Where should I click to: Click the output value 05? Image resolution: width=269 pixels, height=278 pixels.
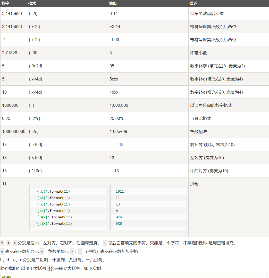pos(112,66)
